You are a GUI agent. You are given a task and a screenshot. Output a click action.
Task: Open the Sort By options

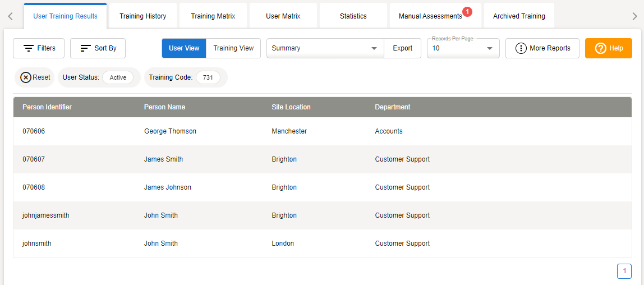point(98,48)
